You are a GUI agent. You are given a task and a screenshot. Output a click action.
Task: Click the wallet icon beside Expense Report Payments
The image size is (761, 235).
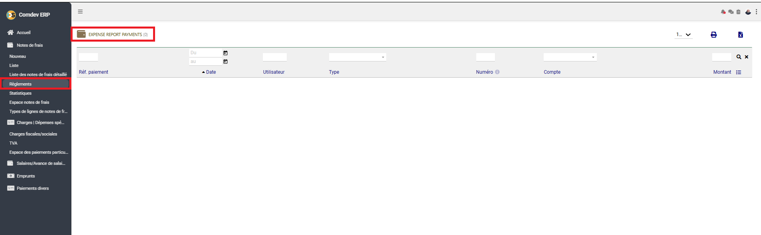click(81, 34)
